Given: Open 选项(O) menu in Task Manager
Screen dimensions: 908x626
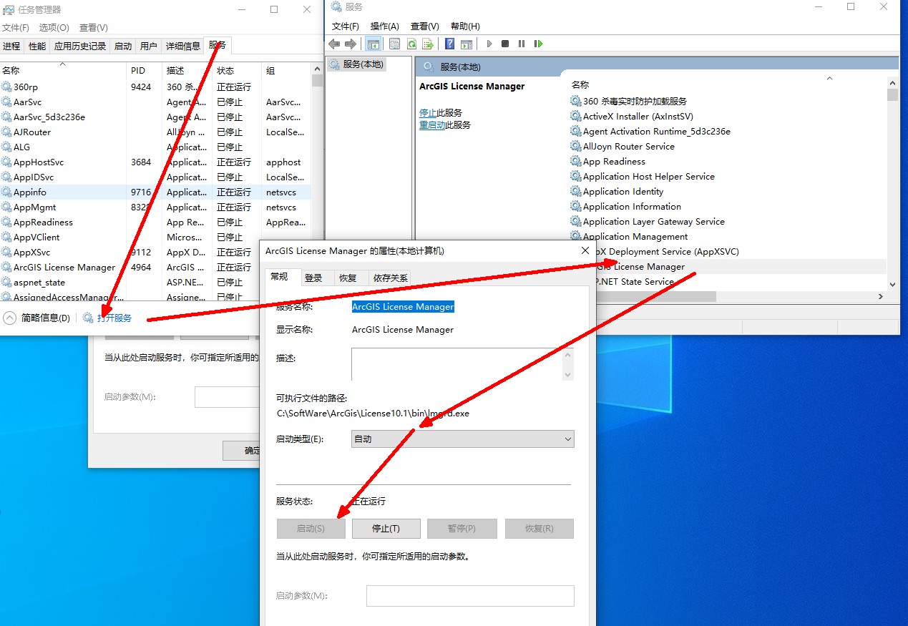Looking at the screenshot, I should [54, 27].
